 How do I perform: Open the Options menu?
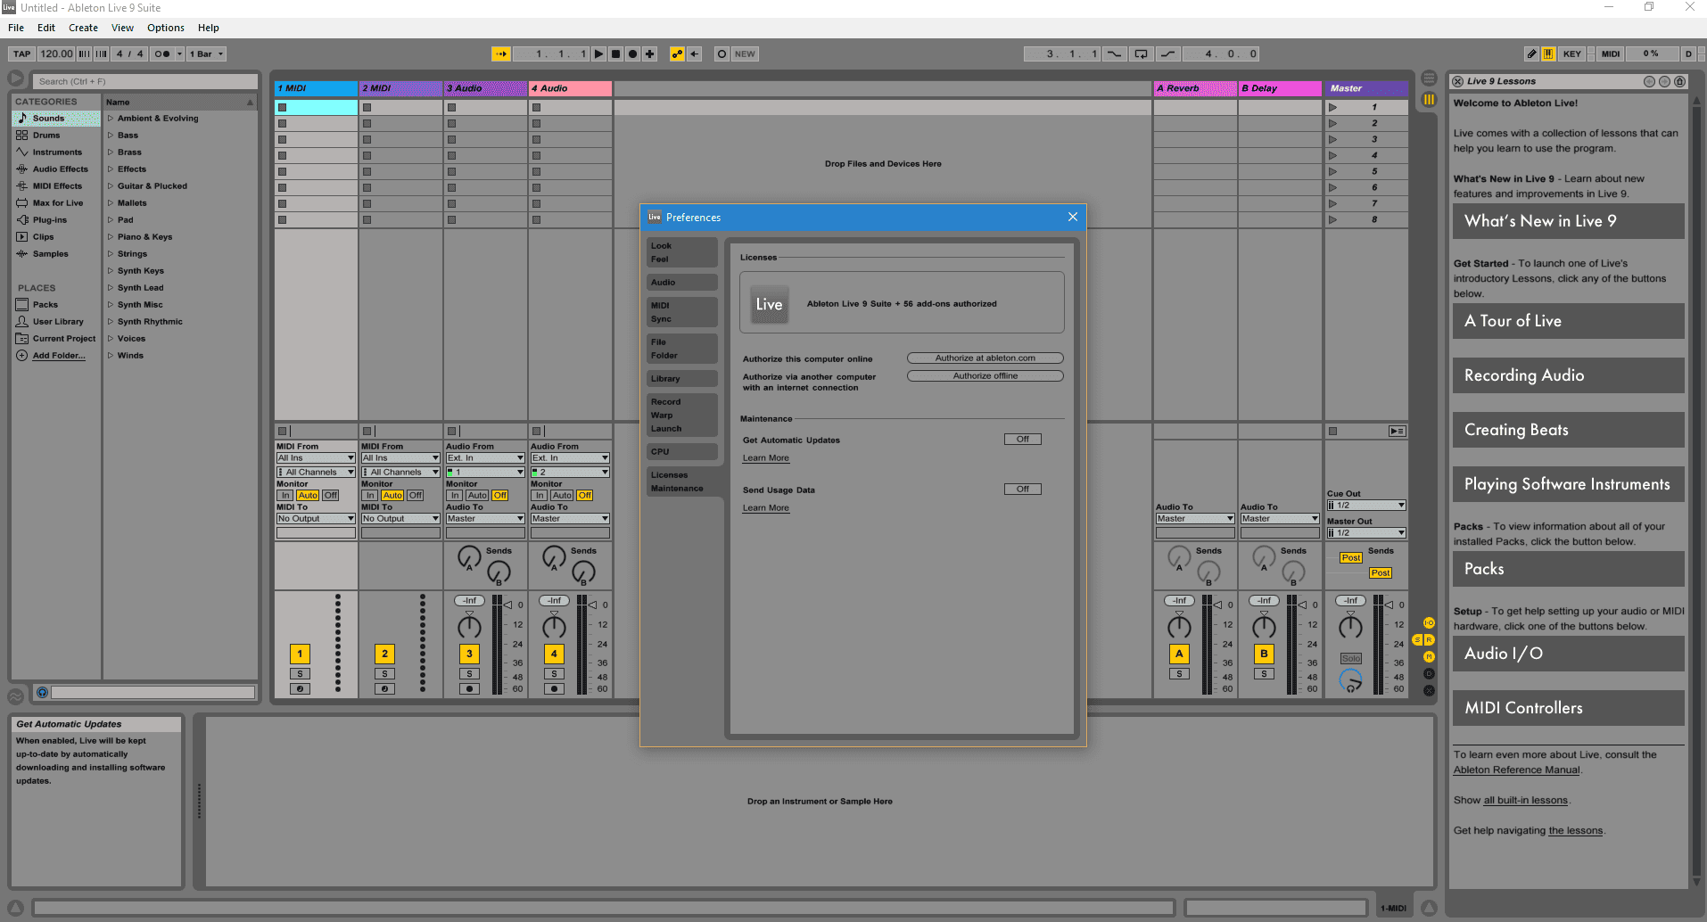[x=166, y=28]
